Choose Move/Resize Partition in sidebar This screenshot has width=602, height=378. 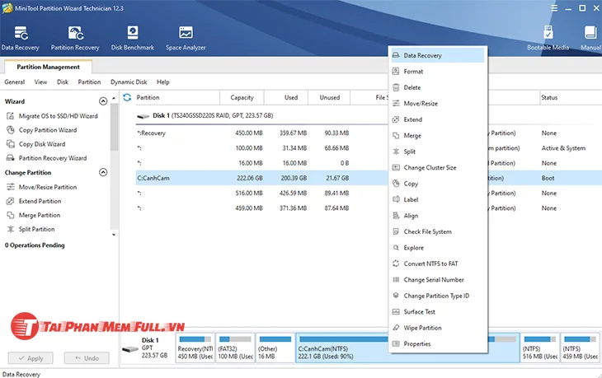[x=42, y=187]
